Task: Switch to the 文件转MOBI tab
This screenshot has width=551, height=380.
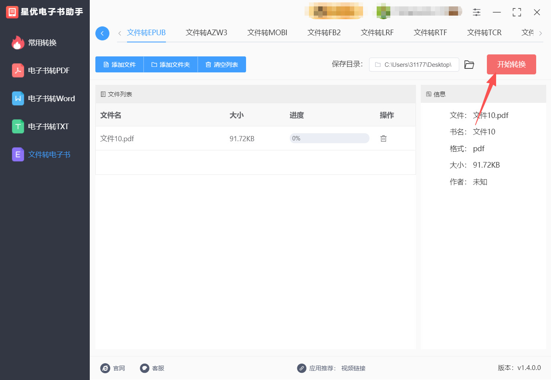Action: tap(267, 33)
